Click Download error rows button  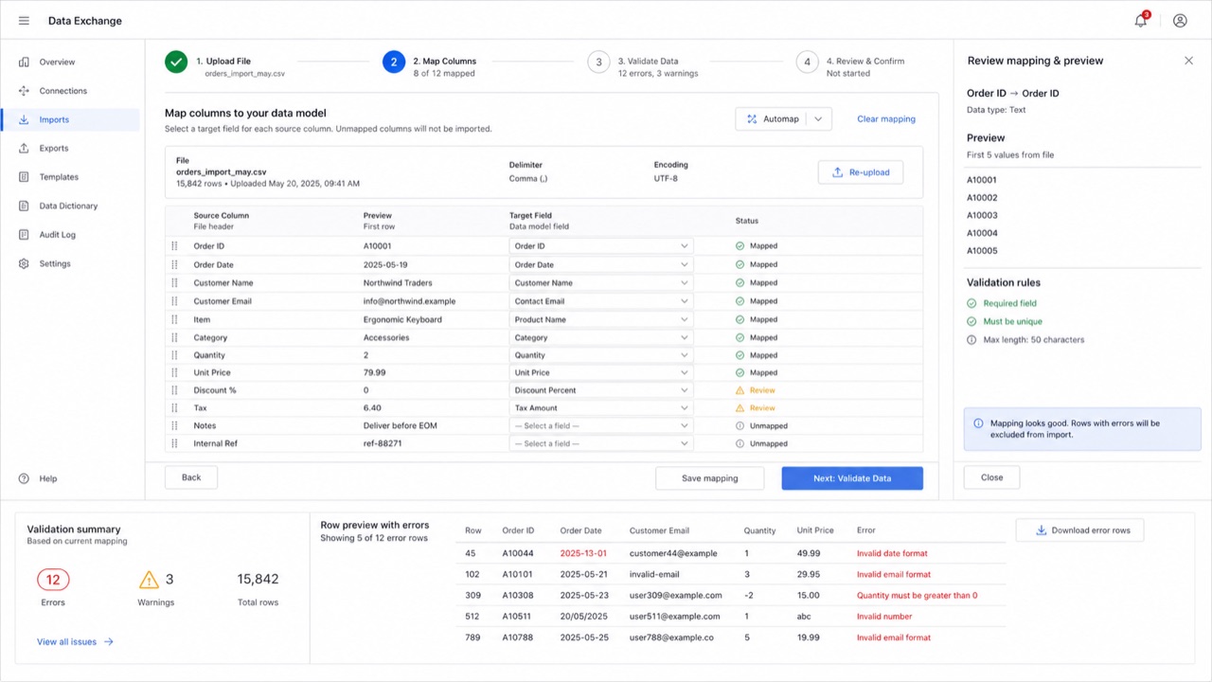point(1080,530)
